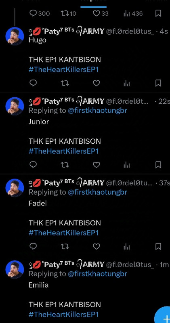Image resolution: width=170 pixels, height=323 pixels.
Task: Like the Hugo tweet
Action: (x=96, y=83)
